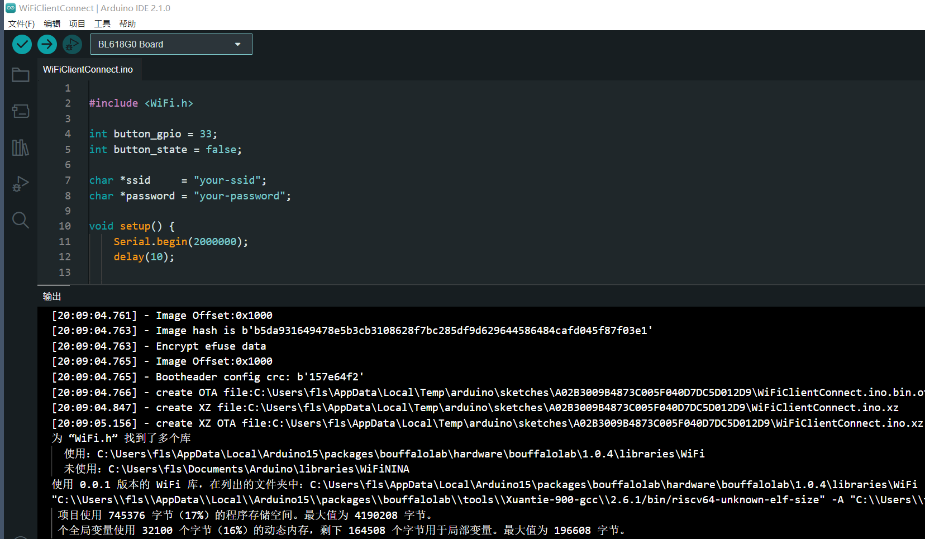The height and width of the screenshot is (539, 925).
Task: Click the Arduino IDE title bar logo
Action: coord(11,8)
